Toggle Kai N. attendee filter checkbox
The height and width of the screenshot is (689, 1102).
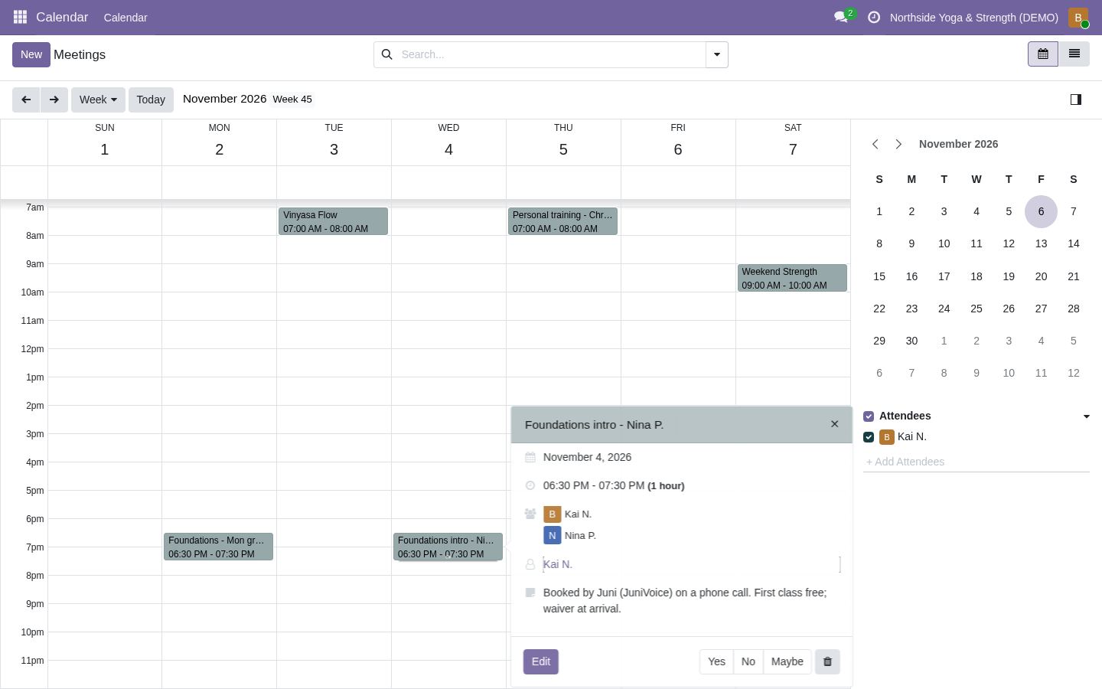coord(869,437)
